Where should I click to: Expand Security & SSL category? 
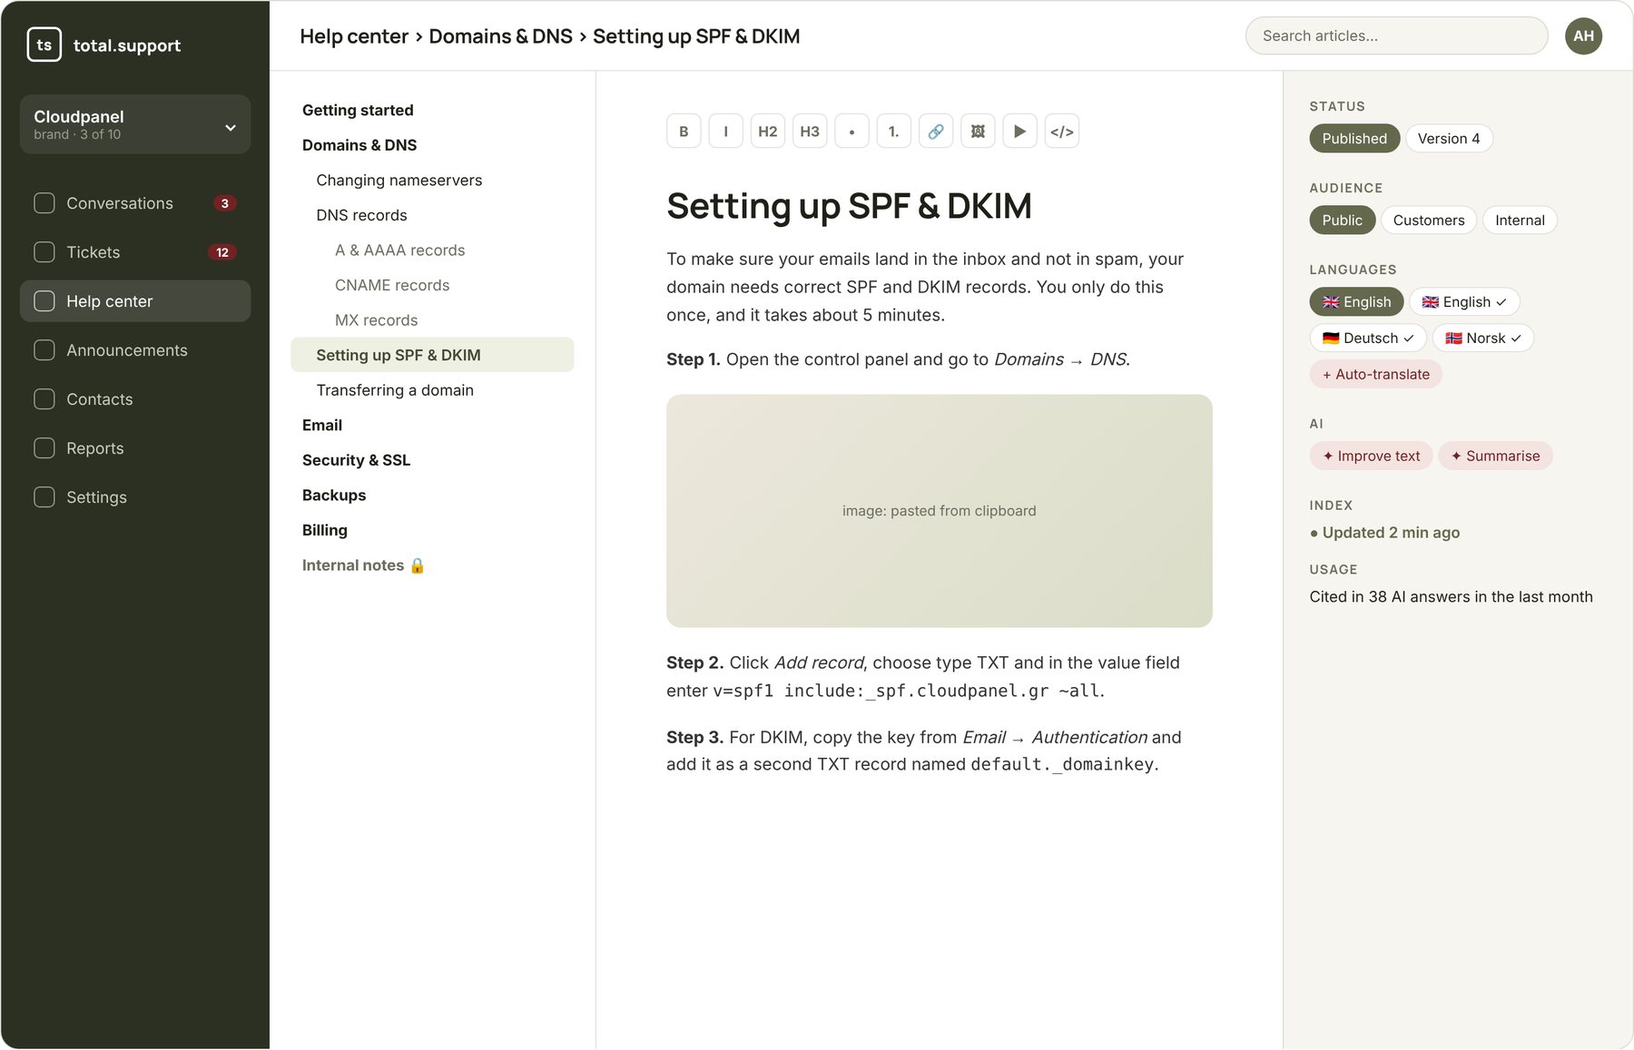(356, 460)
